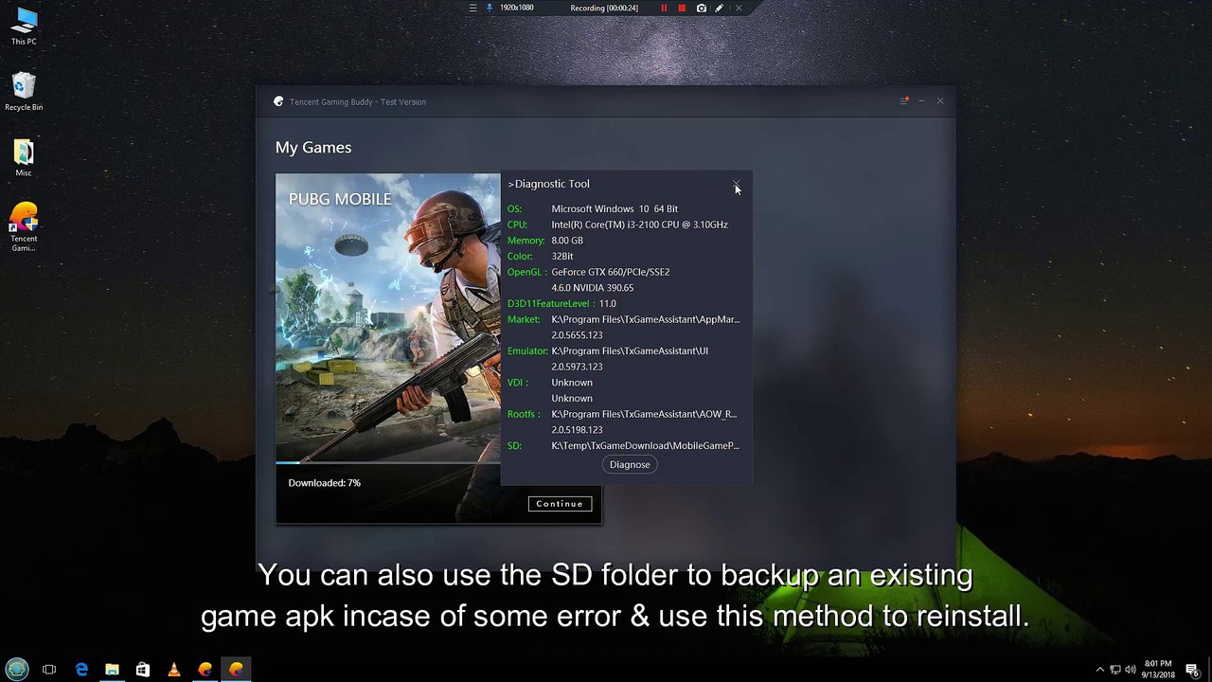This screenshot has height=682, width=1212.
Task: Select the Market version '2.0.5655.123'
Action: [x=578, y=335]
